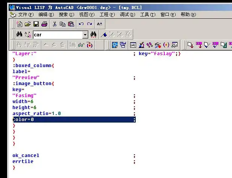Open the 工具(T) menu
This screenshot has width=232, height=178.
click(x=148, y=15)
